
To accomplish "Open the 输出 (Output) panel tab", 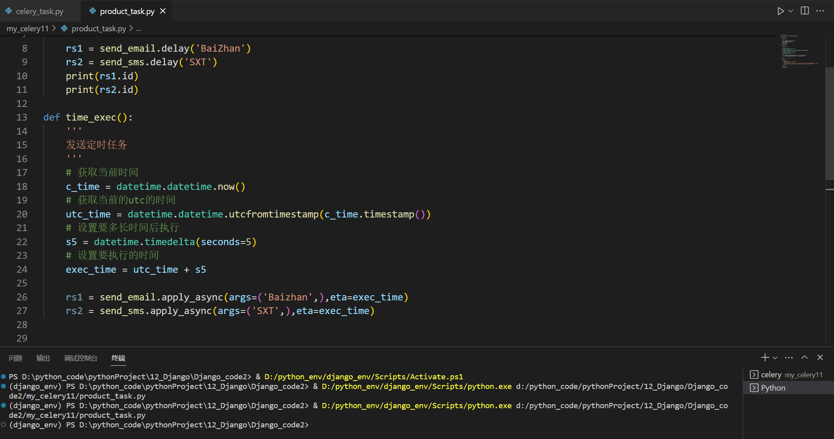I will pyautogui.click(x=43, y=358).
